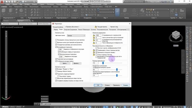
Task: Click the 'Шрифты...' button
Action: pyautogui.click(x=76, y=63)
